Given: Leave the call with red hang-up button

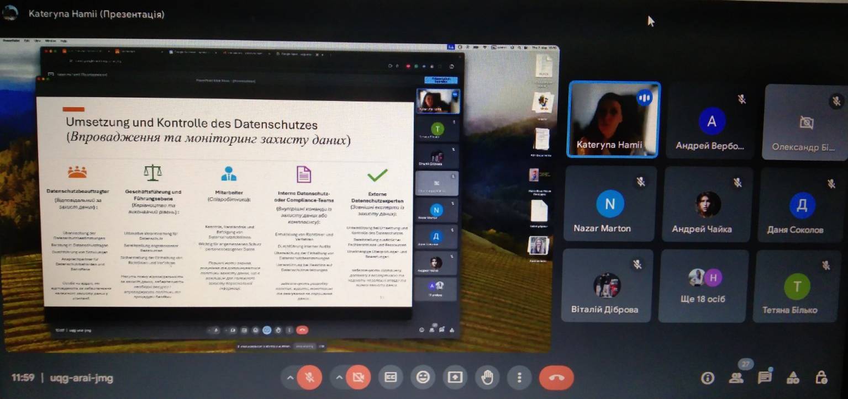Looking at the screenshot, I should (556, 377).
